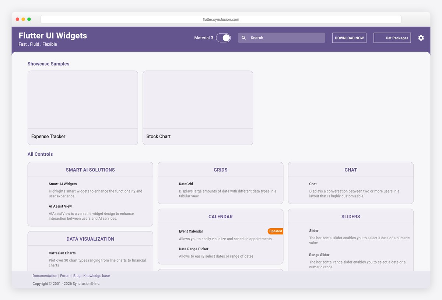The width and height of the screenshot is (442, 300).
Task: Open the DataGrid sample
Action: [x=220, y=190]
